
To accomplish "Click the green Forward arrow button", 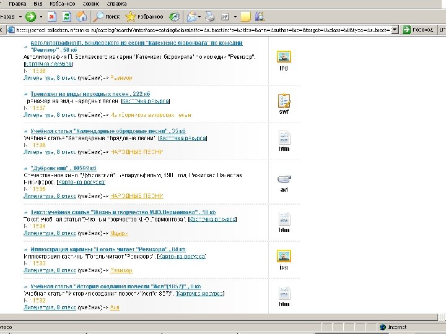I will point(31,17).
